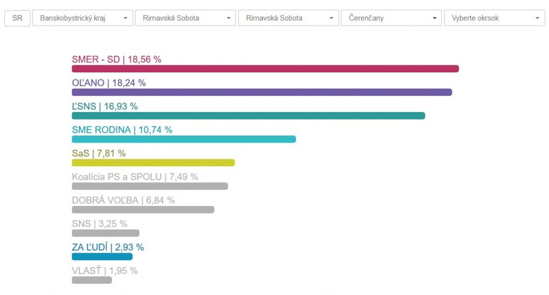The width and height of the screenshot is (549, 295).
Task: Click the DOBRÁ VOĽBA gray bar
Action: click(x=143, y=210)
